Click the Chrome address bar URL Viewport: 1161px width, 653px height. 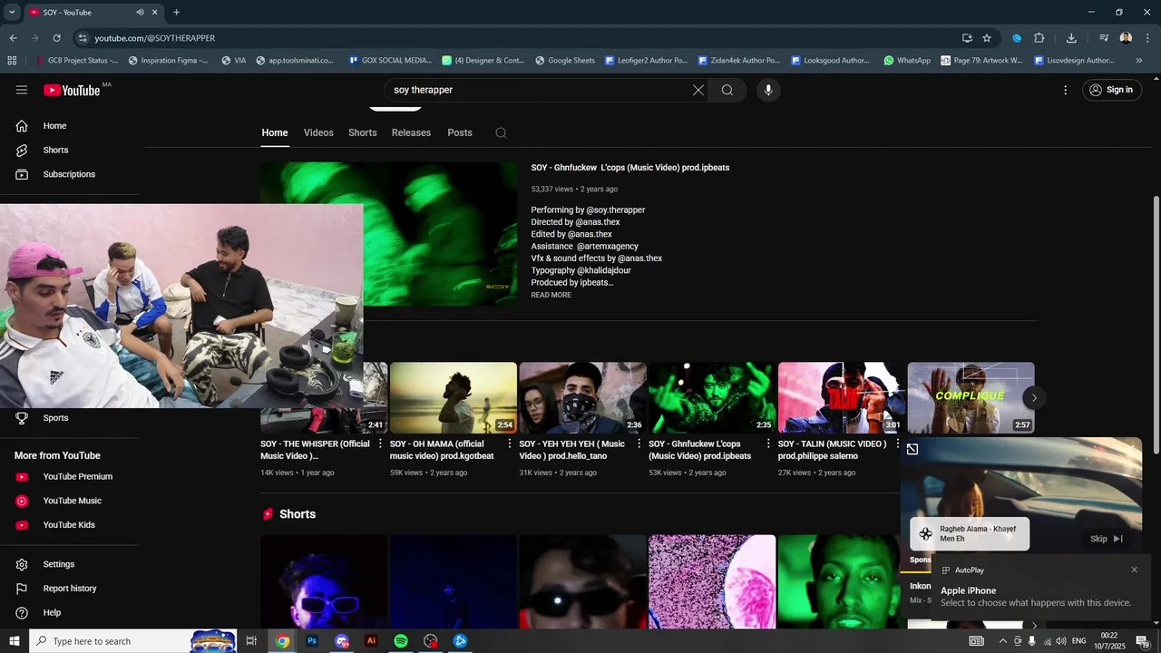[154, 38]
